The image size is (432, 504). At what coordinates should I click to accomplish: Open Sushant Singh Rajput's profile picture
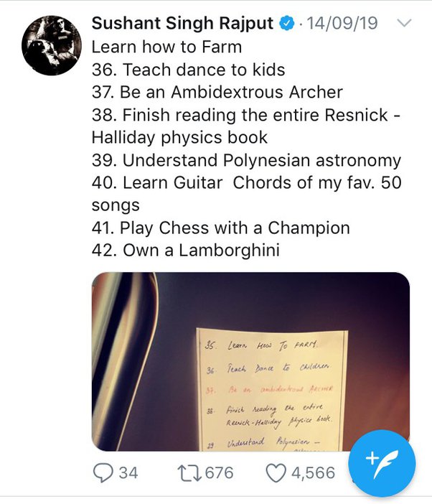[52, 45]
